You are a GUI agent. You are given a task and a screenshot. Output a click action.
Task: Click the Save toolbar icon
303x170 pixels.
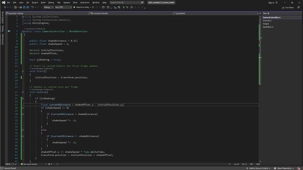pyautogui.click(x=24, y=8)
